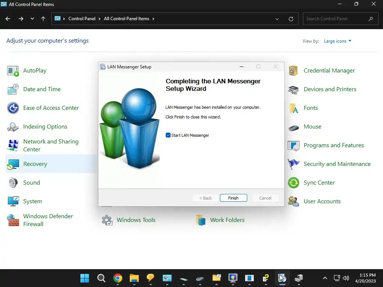Image resolution: width=383 pixels, height=287 pixels.
Task: Open the Windows Defender Firewall icon
Action: 13,220
